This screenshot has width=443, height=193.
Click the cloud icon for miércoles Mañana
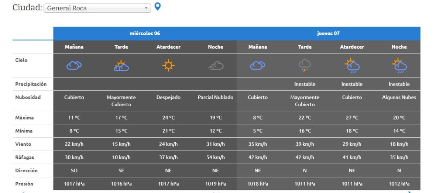[x=74, y=66]
